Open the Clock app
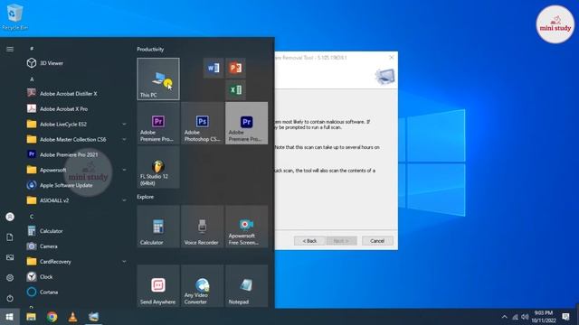Viewport: 579px width, 325px height. [77, 277]
